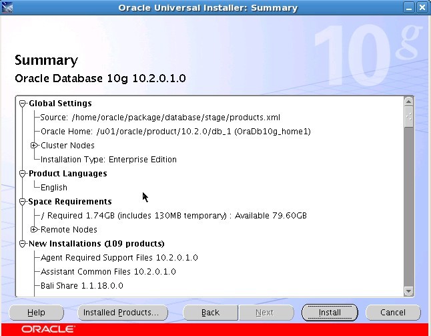Image resolution: width=431 pixels, height=336 pixels.
Task: Select the Product Languages heading
Action: 68,174
